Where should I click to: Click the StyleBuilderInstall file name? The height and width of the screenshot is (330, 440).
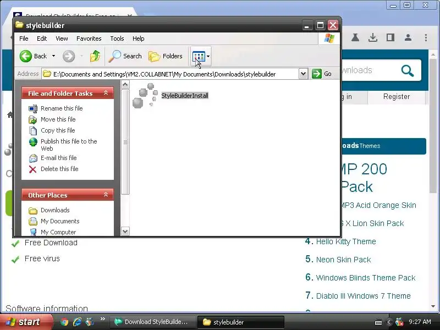185,96
